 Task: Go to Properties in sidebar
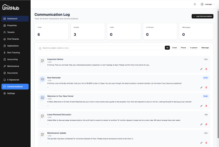15,25
